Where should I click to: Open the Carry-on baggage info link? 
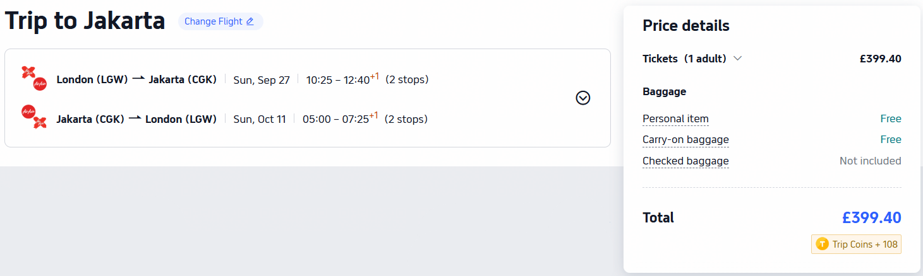point(685,139)
